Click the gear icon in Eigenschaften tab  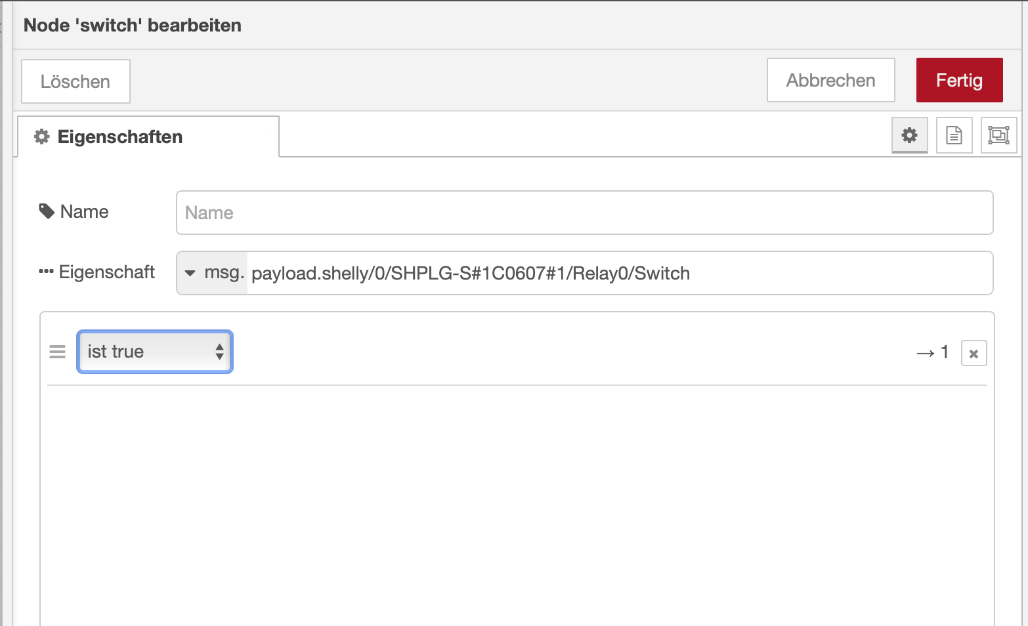(x=42, y=136)
